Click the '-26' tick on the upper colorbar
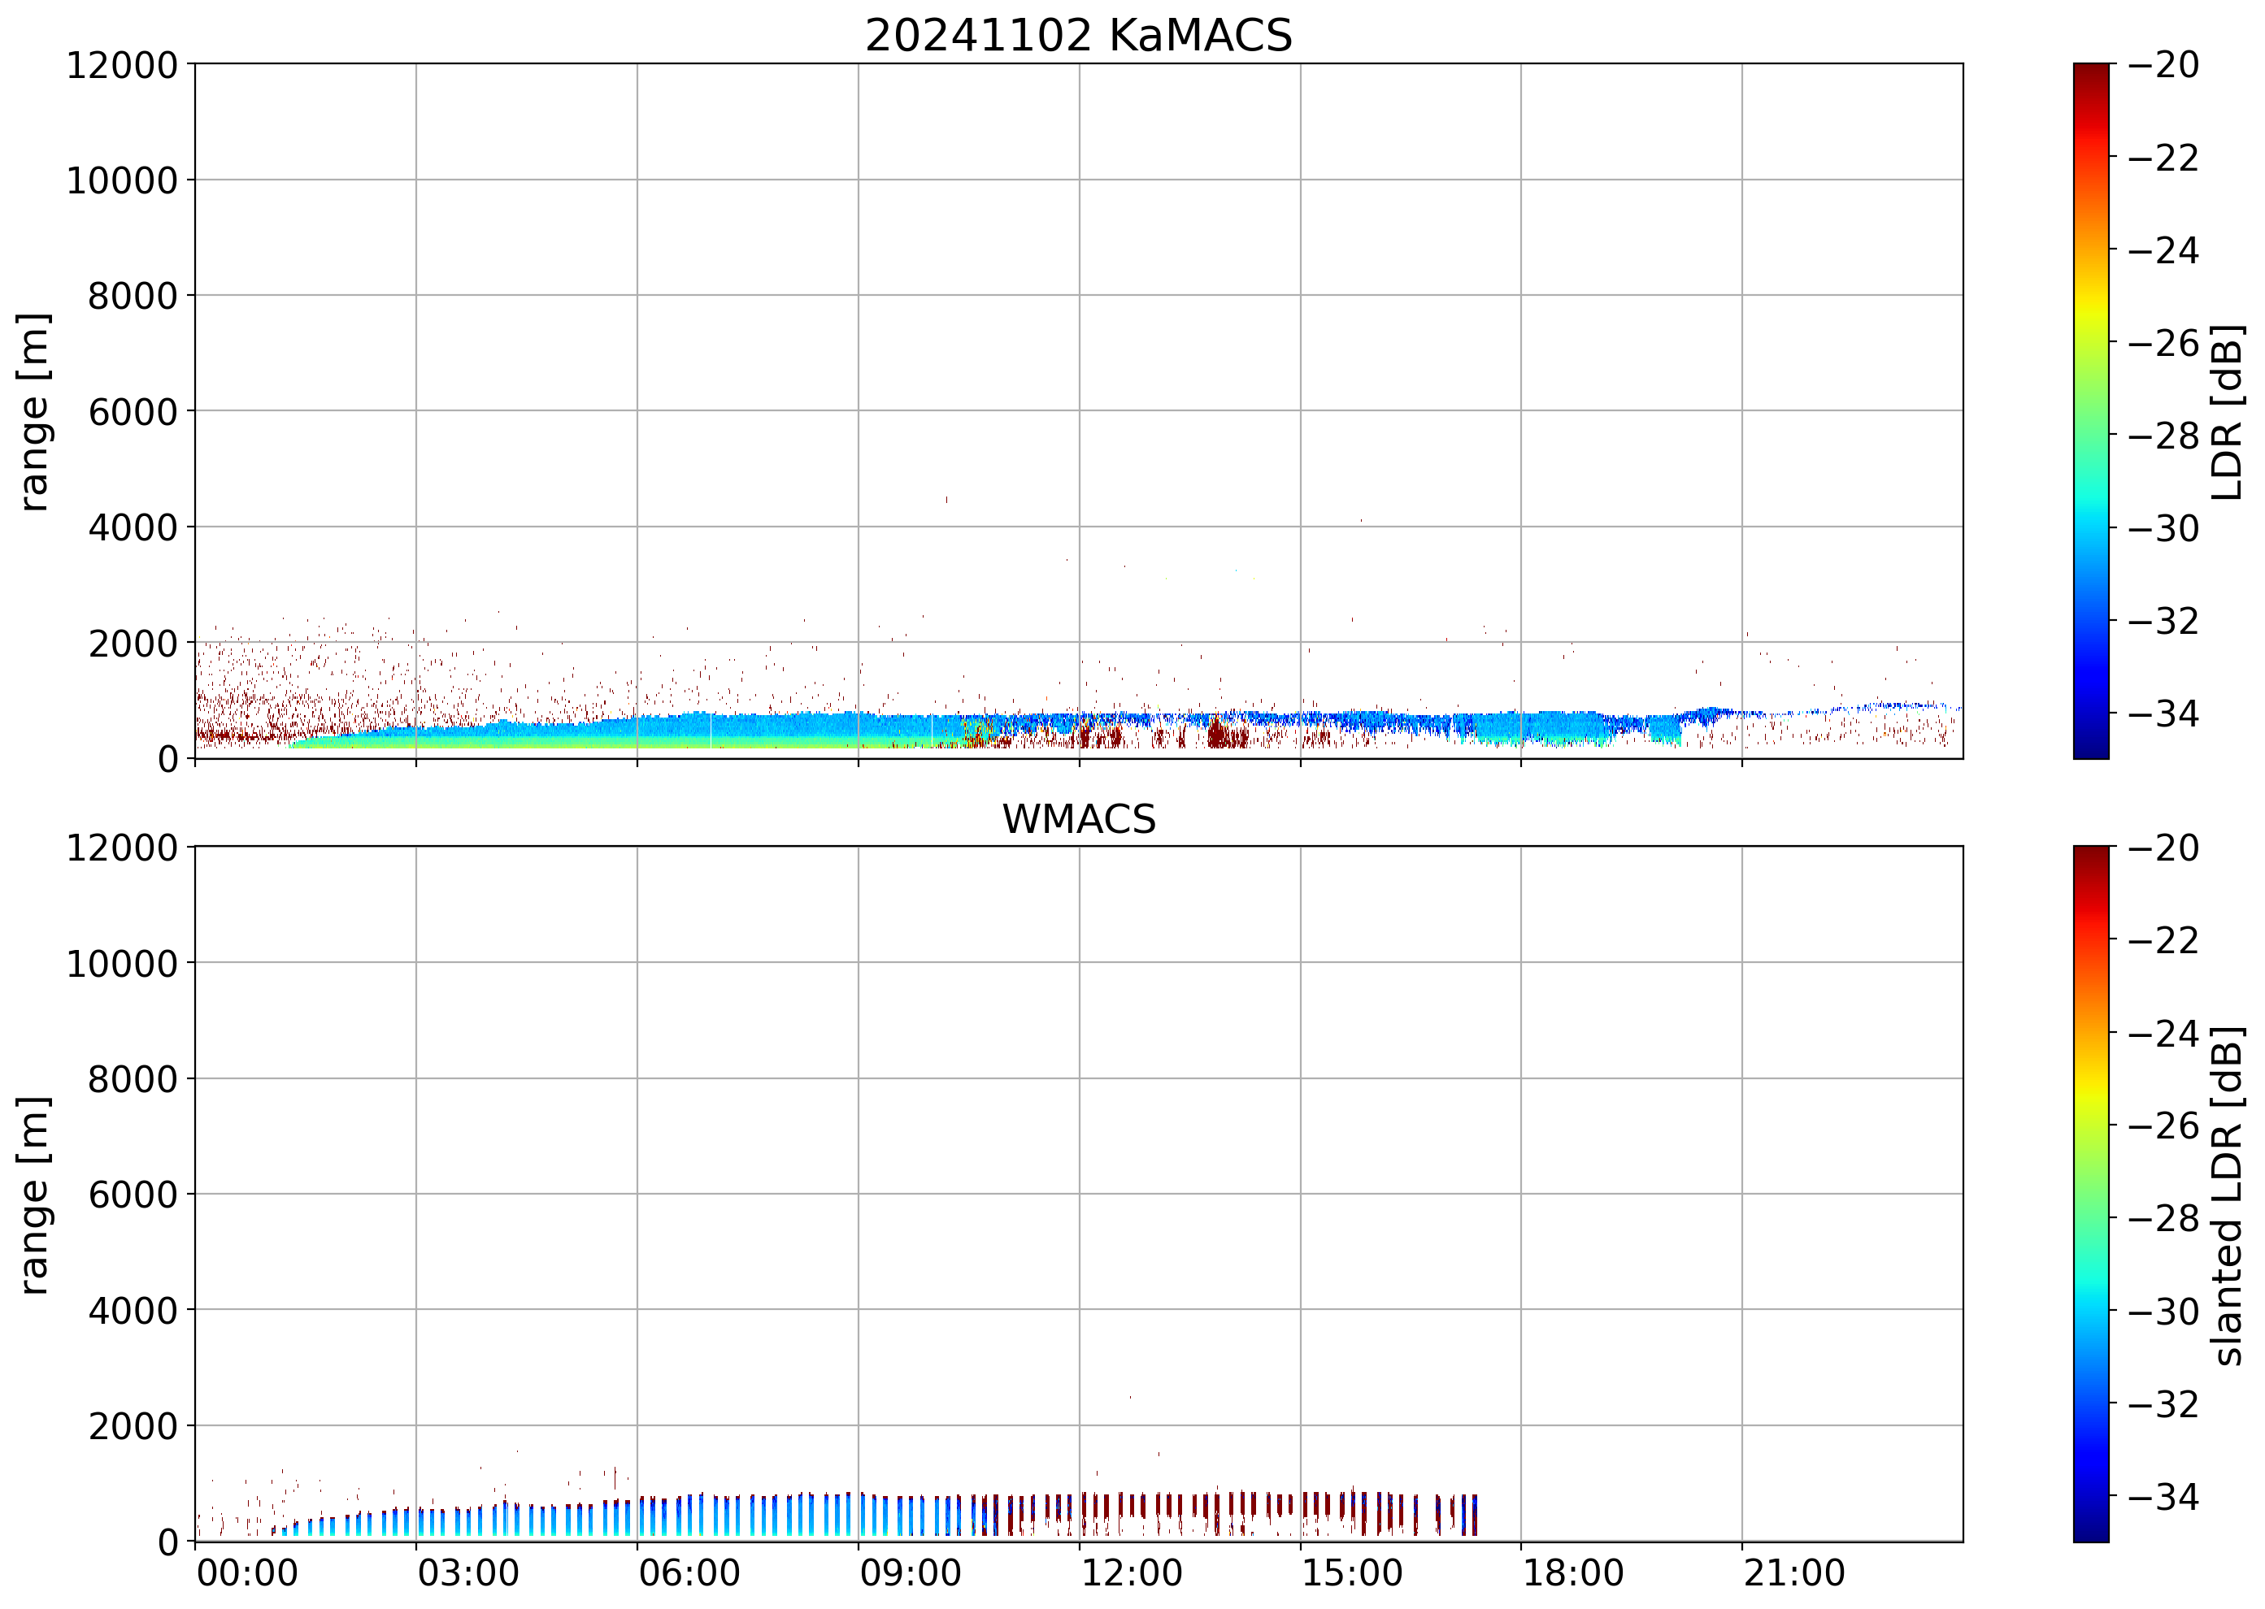Image resolution: width=2265 pixels, height=1609 pixels. coord(2163,343)
